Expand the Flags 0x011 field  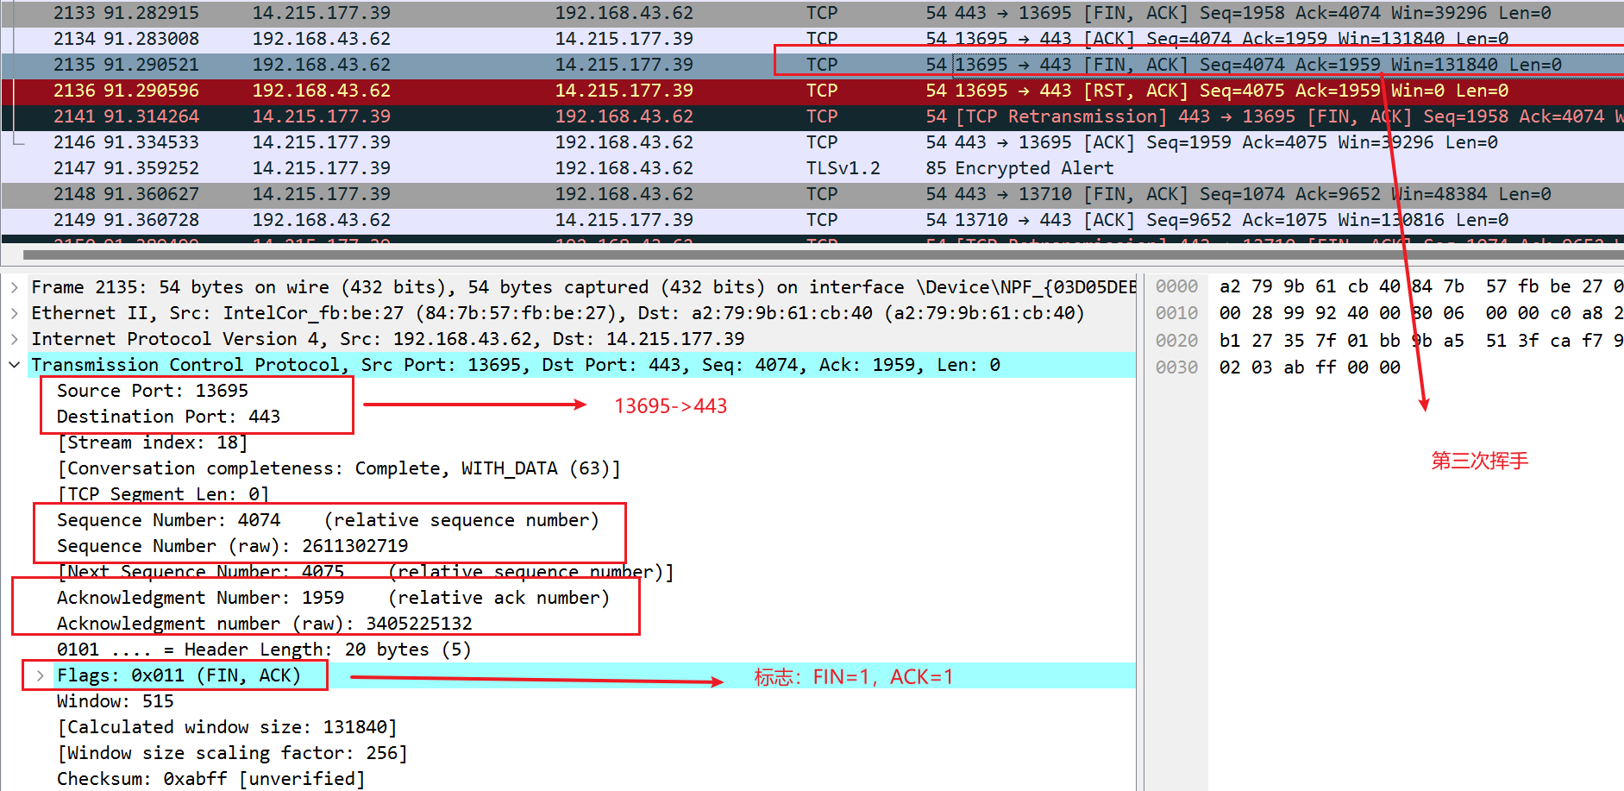click(x=40, y=675)
